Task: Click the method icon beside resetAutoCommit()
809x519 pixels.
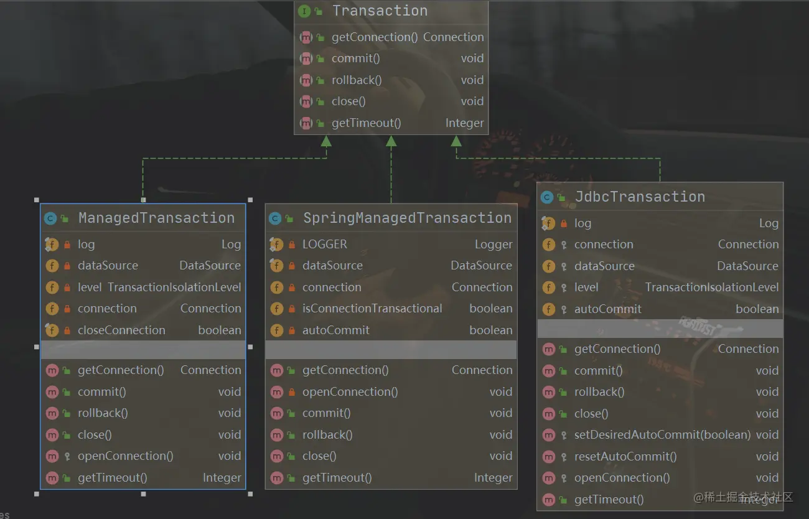Action: (x=548, y=457)
